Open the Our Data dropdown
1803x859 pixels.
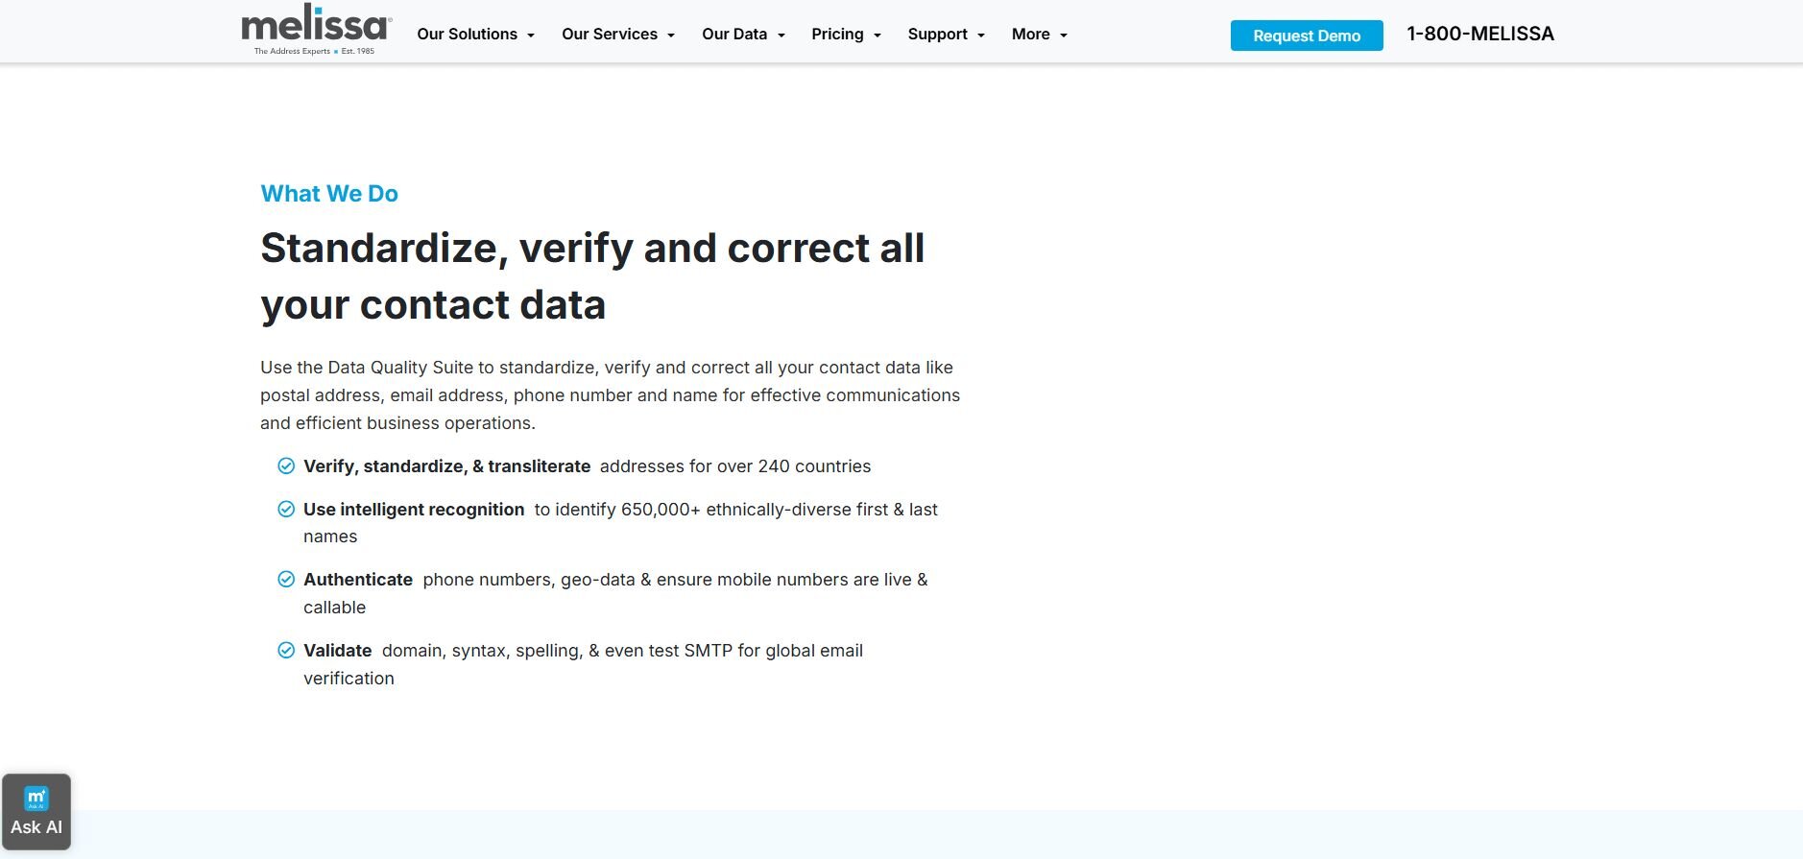[743, 35]
